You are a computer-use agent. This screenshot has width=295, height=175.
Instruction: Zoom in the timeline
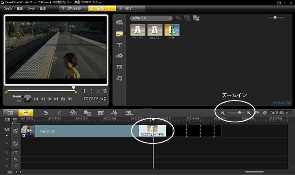click(249, 113)
